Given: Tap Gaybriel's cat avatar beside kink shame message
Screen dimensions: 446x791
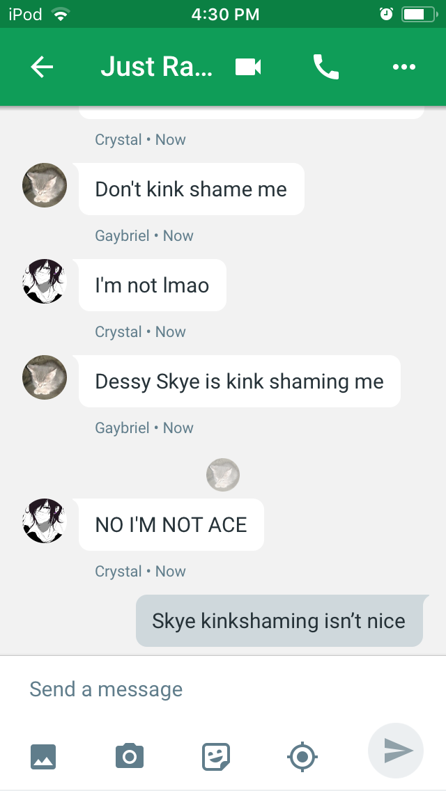Looking at the screenshot, I should click(45, 185).
